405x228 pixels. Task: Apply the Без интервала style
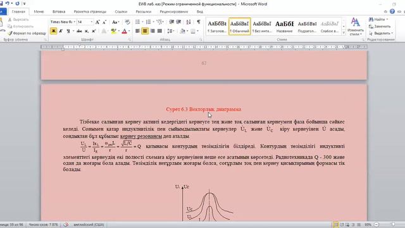pyautogui.click(x=262, y=27)
